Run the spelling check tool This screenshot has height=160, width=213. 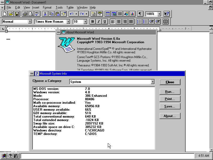(x=37, y=14)
